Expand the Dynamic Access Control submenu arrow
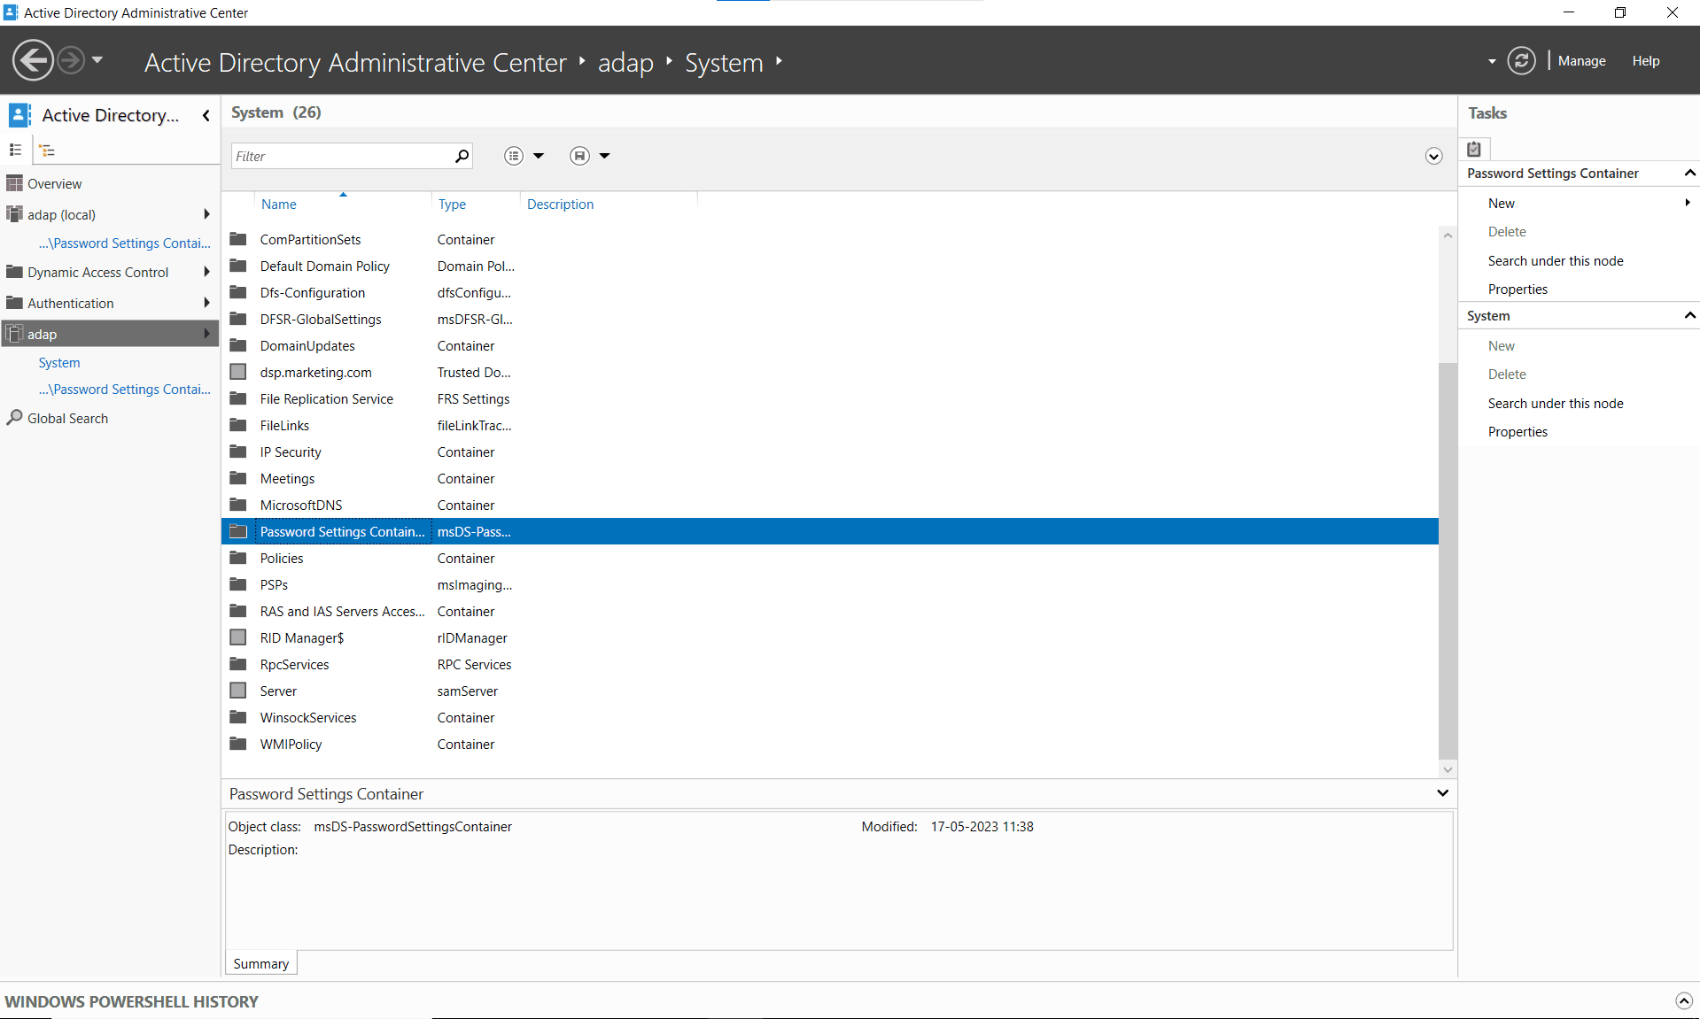This screenshot has width=1700, height=1019. (206, 272)
